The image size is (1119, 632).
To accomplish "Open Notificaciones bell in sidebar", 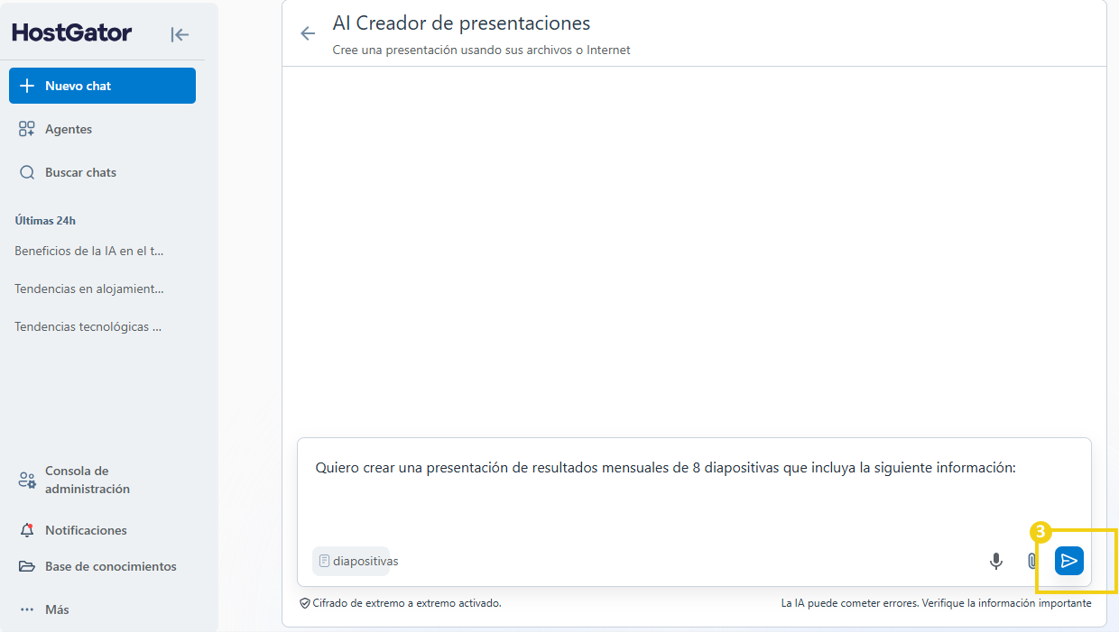I will point(27,530).
